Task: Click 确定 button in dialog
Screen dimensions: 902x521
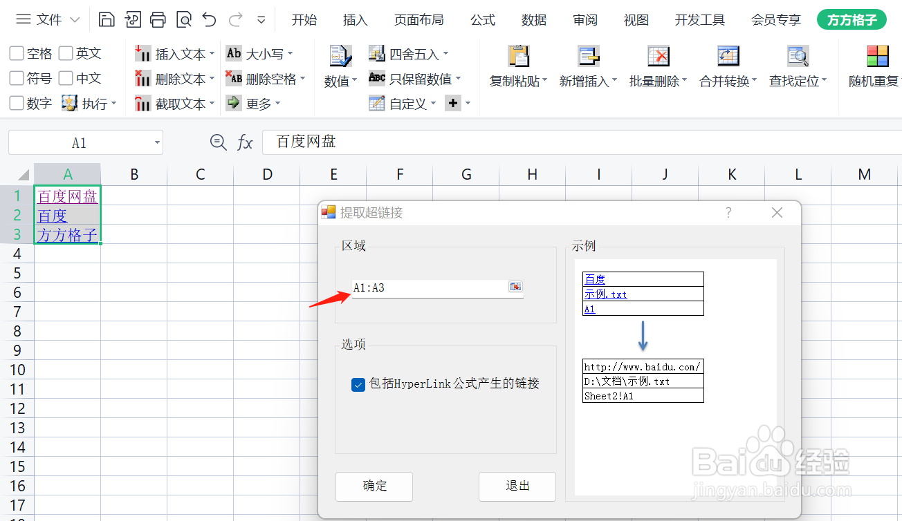Action: pos(374,486)
